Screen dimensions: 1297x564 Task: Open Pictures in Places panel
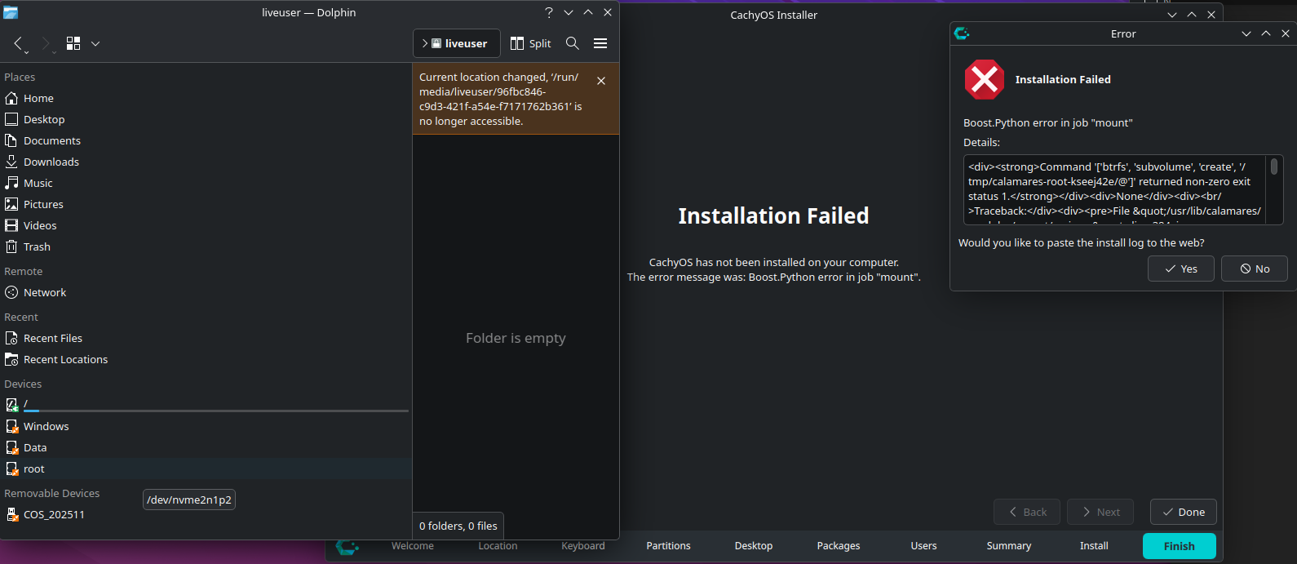click(x=206, y=204)
